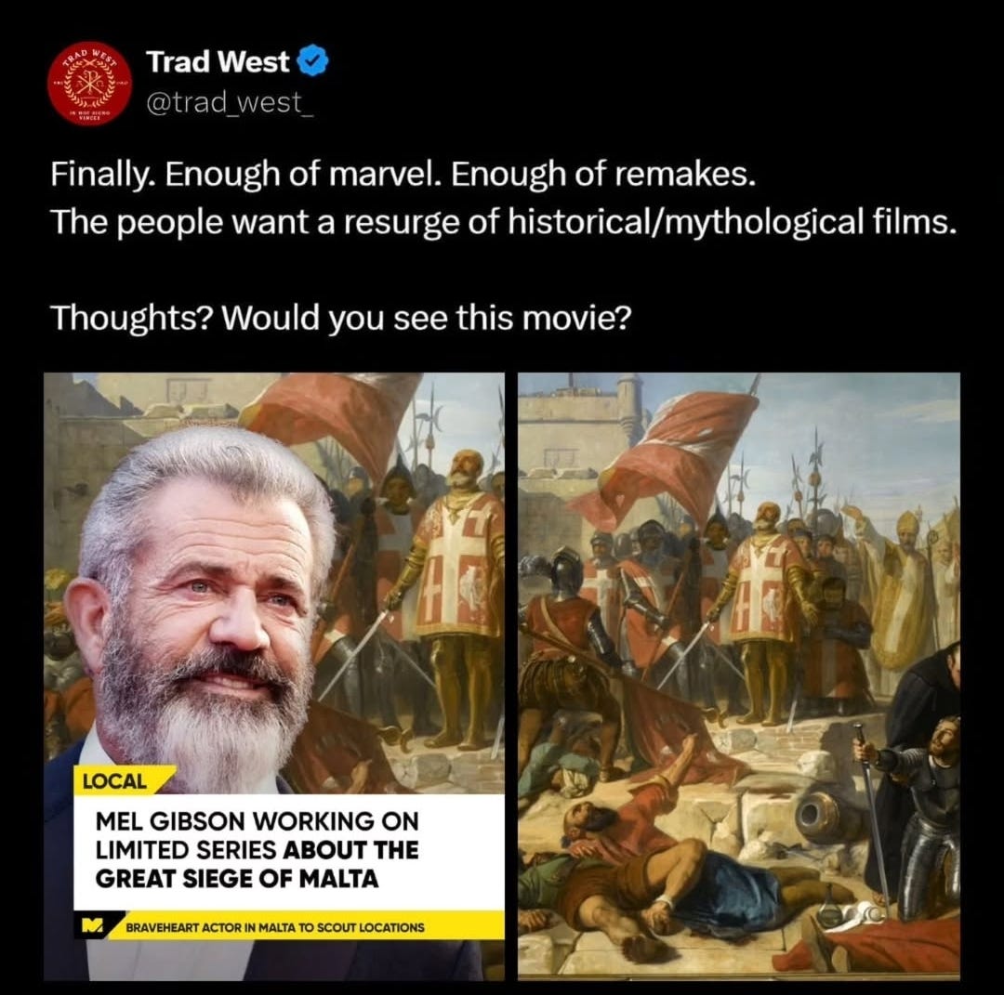Click the stone tower in right painting
The image size is (1004, 995).
click(x=628, y=406)
